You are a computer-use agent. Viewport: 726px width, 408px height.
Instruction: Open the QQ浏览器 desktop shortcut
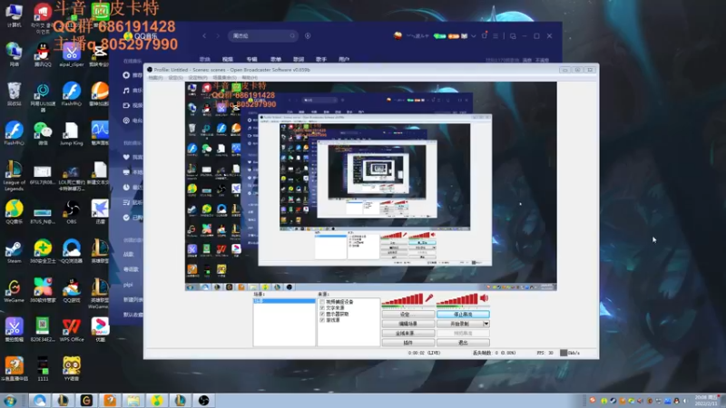[x=72, y=252]
